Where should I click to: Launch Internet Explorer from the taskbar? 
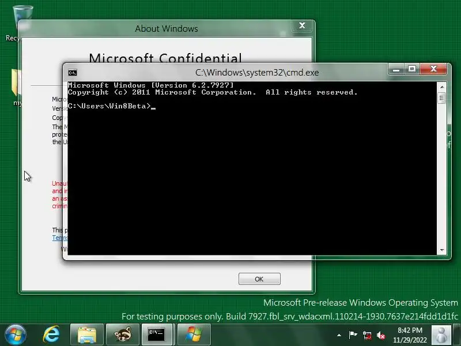51,334
